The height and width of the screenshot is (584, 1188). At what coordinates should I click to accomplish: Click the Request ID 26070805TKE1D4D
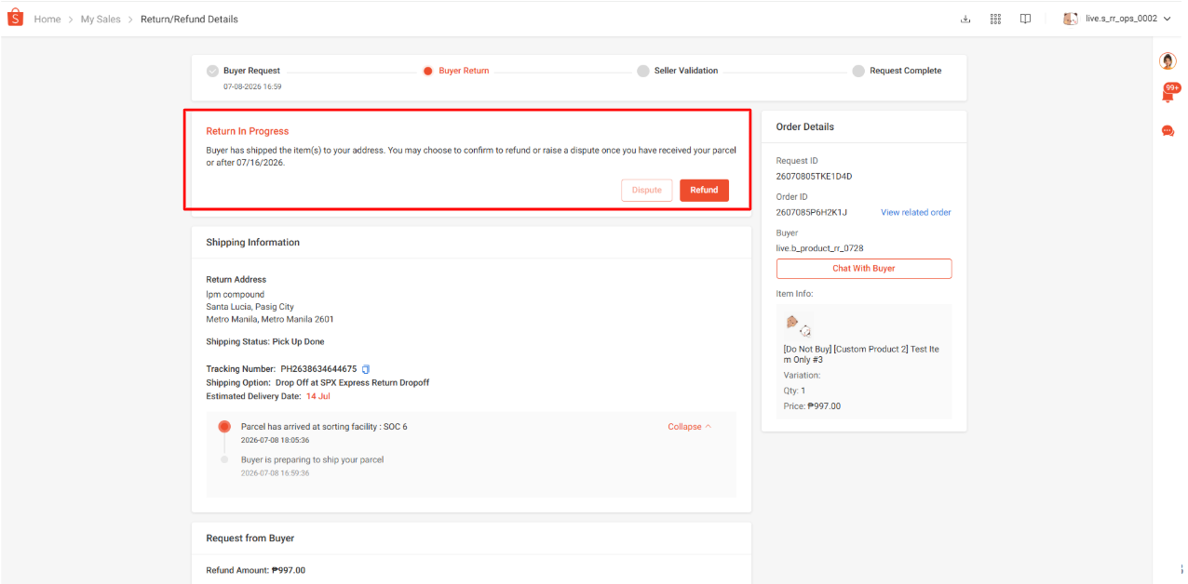point(814,176)
